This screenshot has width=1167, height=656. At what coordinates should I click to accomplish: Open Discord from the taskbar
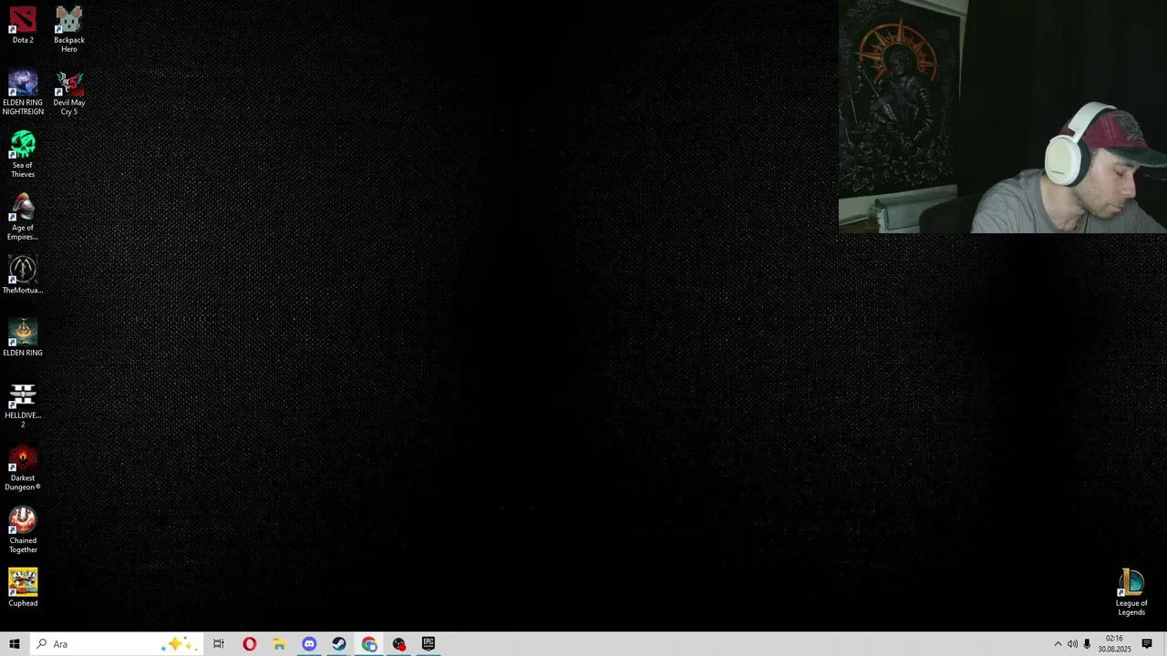pyautogui.click(x=309, y=644)
